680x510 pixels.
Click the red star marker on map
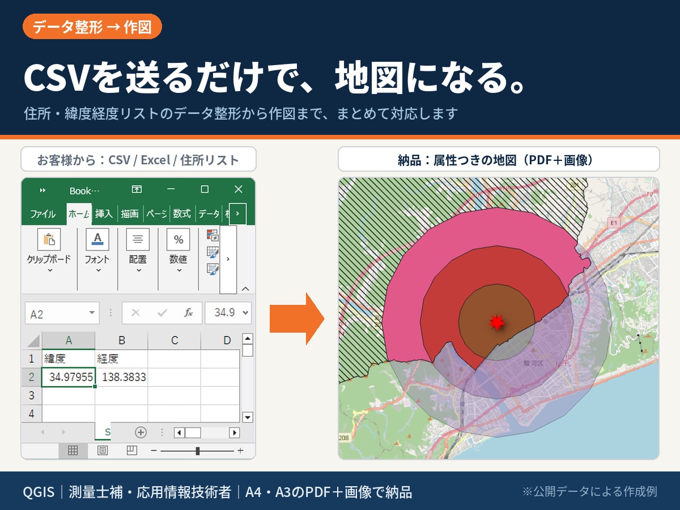(496, 322)
